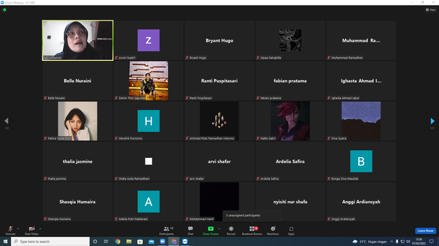Select zoom baa01 purple Z tile

click(148, 40)
